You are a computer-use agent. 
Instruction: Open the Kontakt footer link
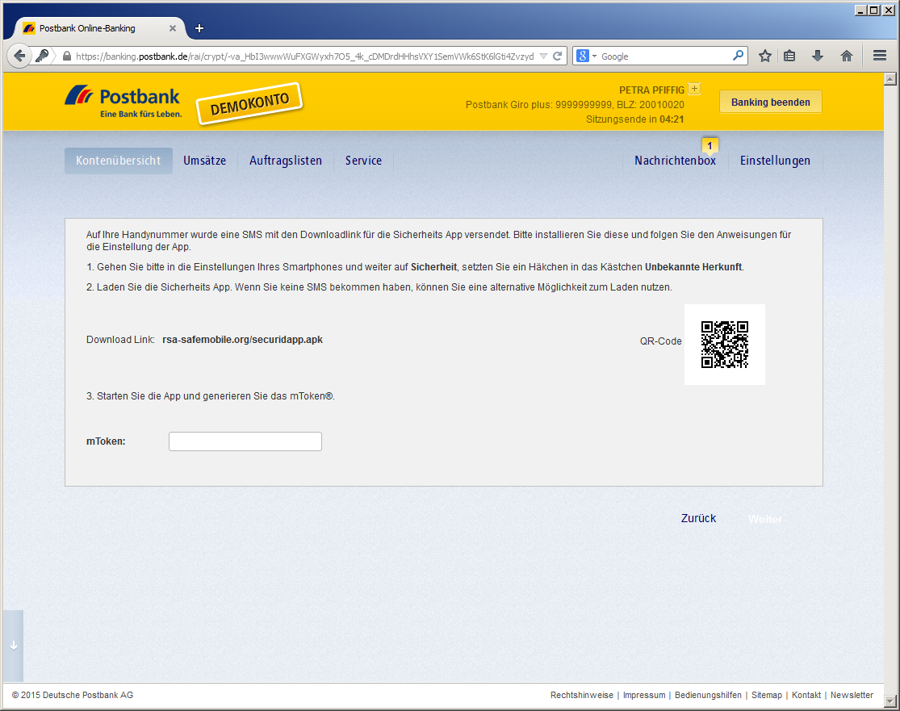(806, 695)
